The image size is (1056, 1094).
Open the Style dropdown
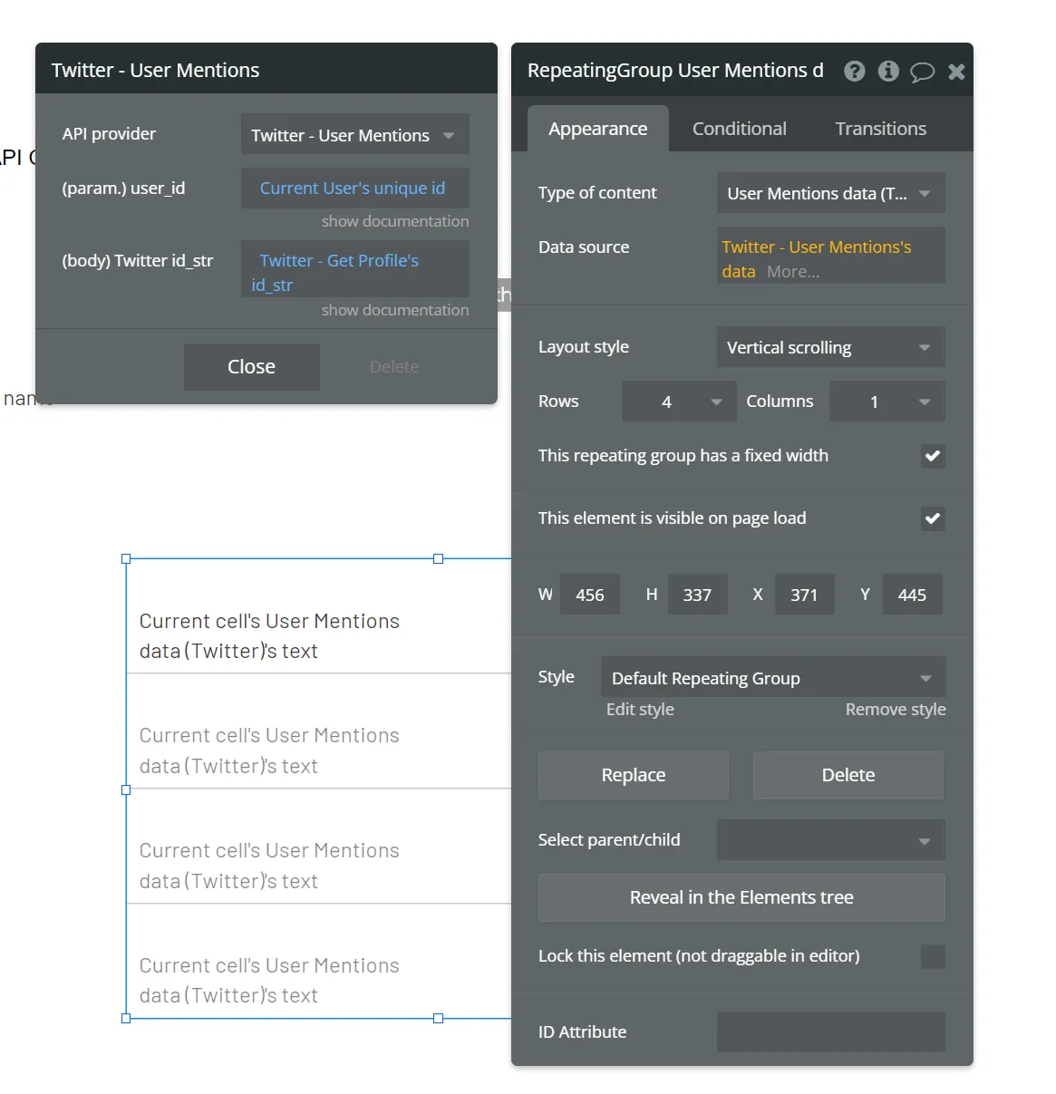773,678
